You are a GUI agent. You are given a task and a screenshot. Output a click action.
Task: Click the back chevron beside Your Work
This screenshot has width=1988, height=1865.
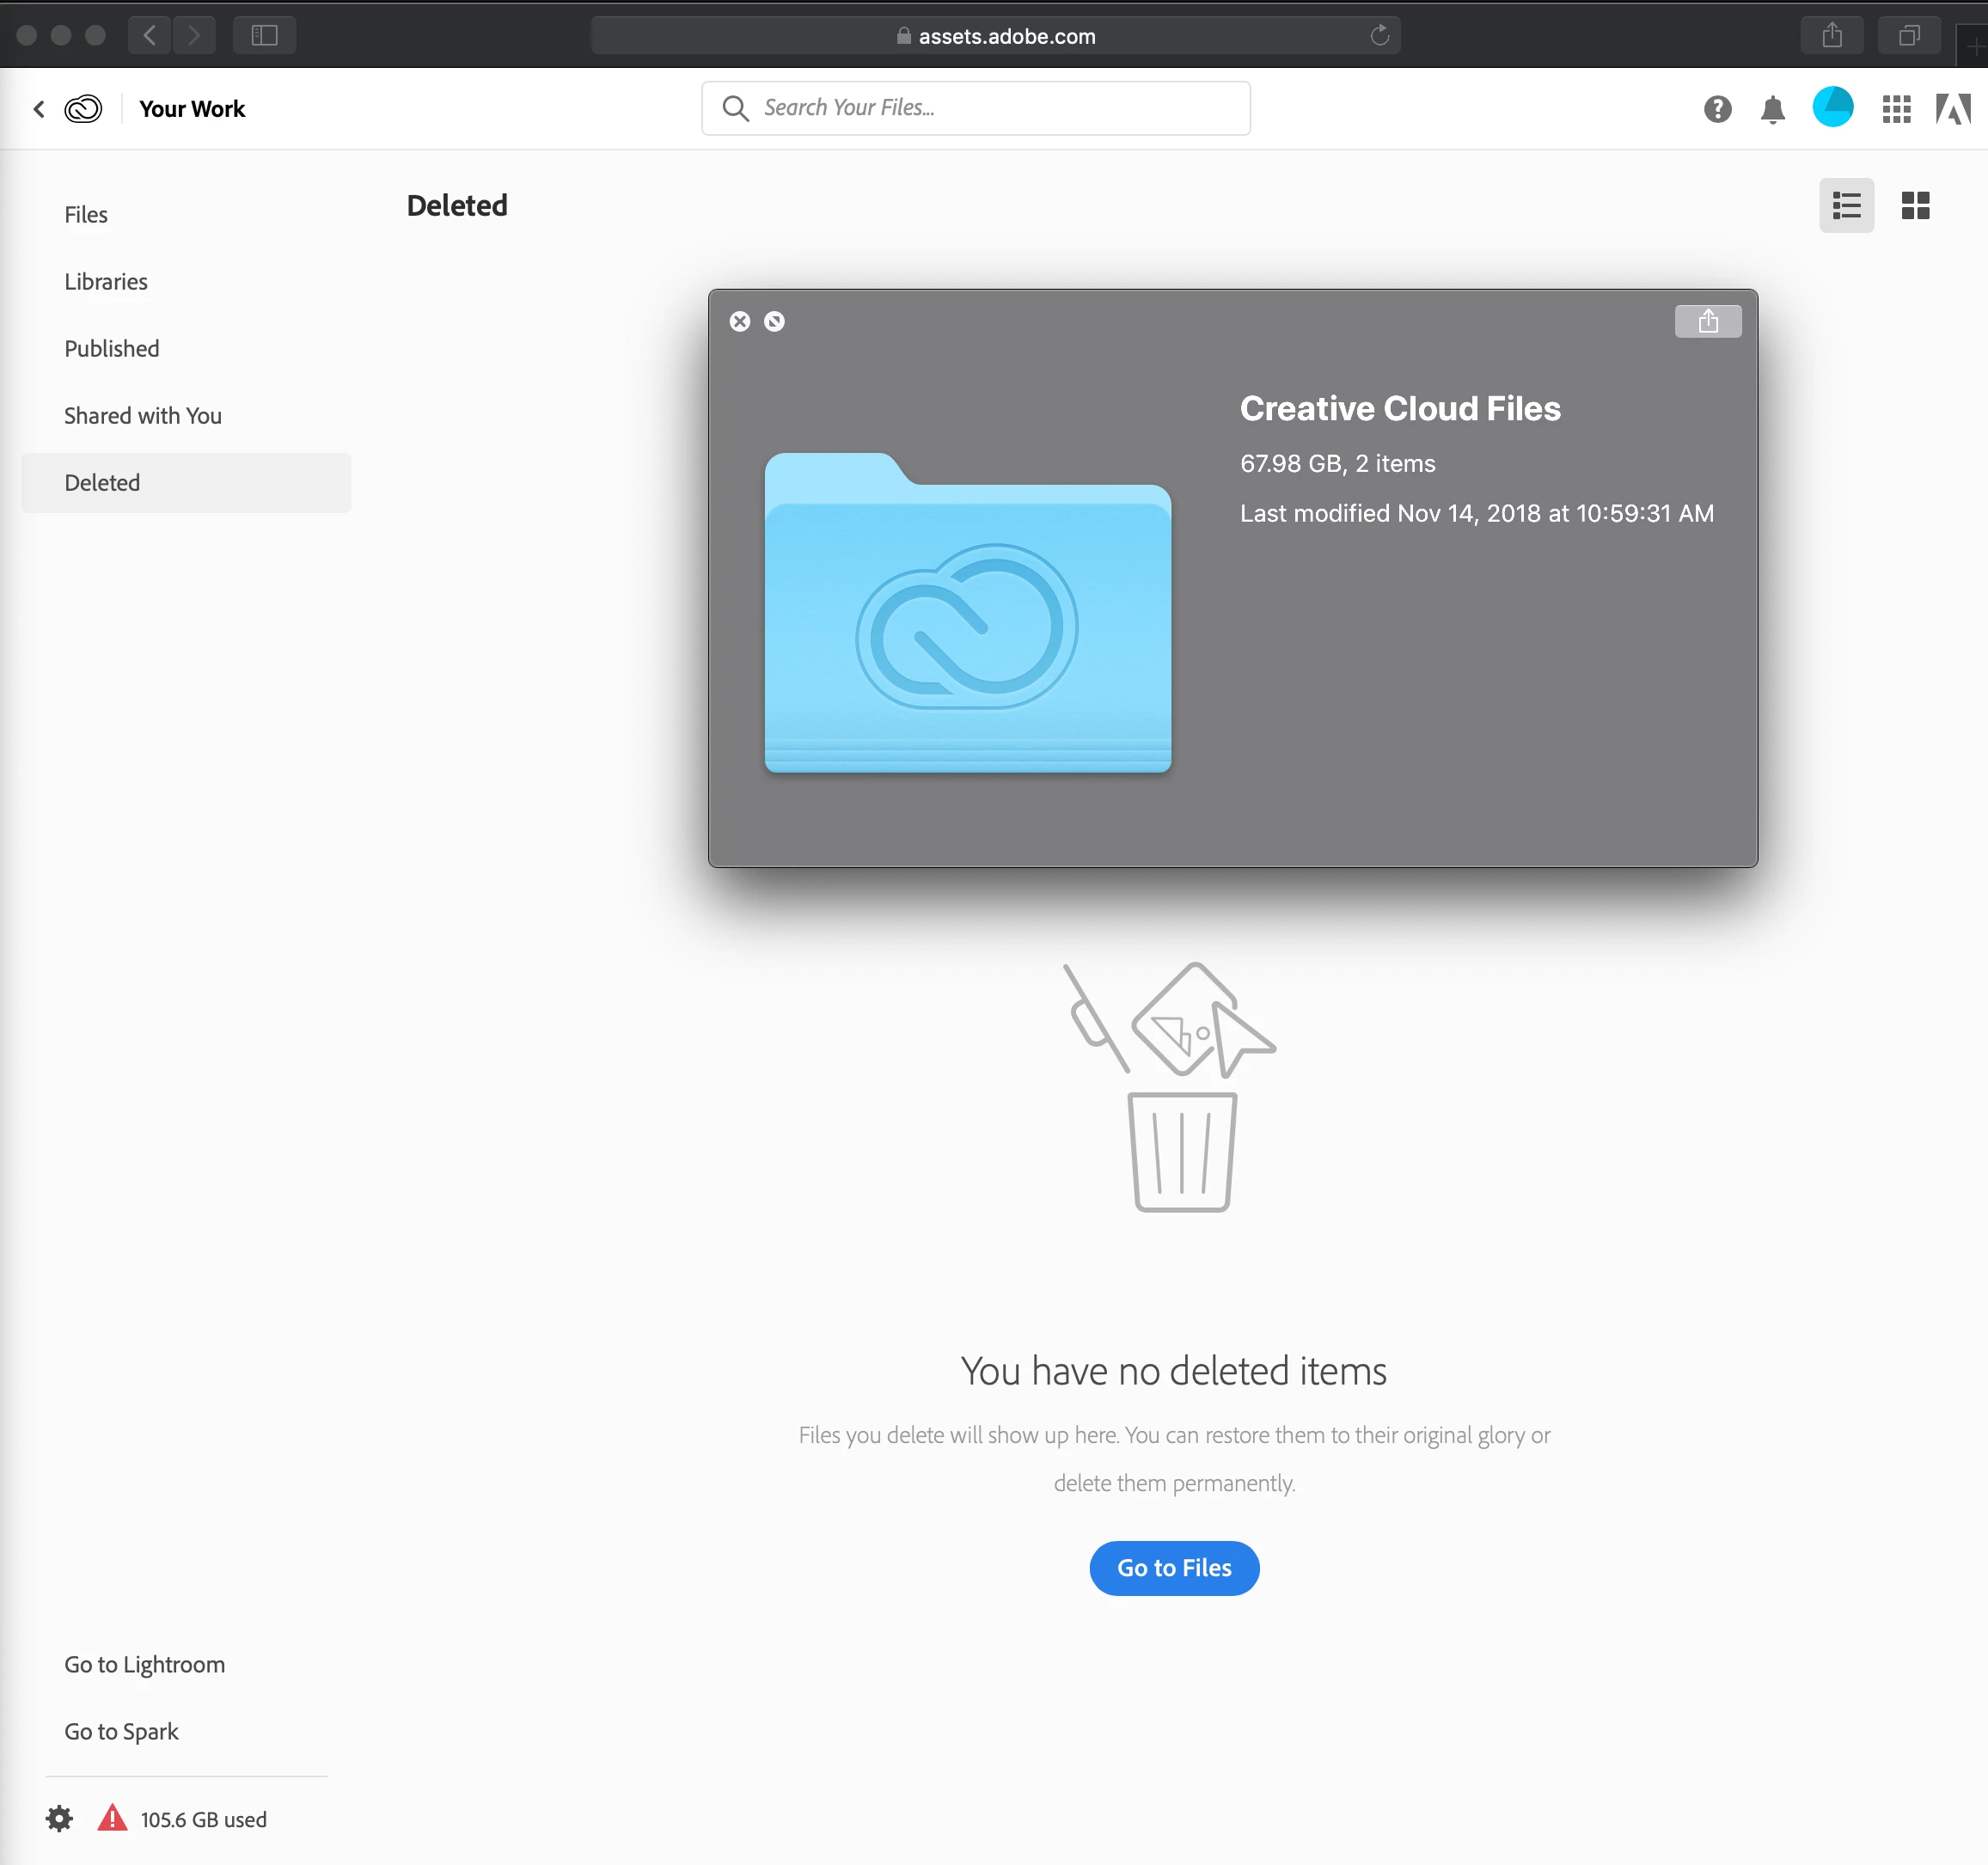[x=39, y=109]
